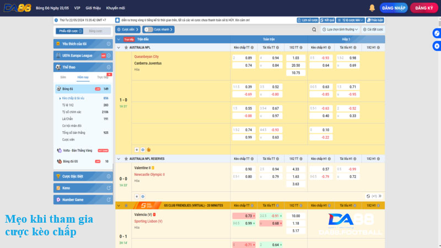
Task: Open the search magnifier icon
Action: 314,29
